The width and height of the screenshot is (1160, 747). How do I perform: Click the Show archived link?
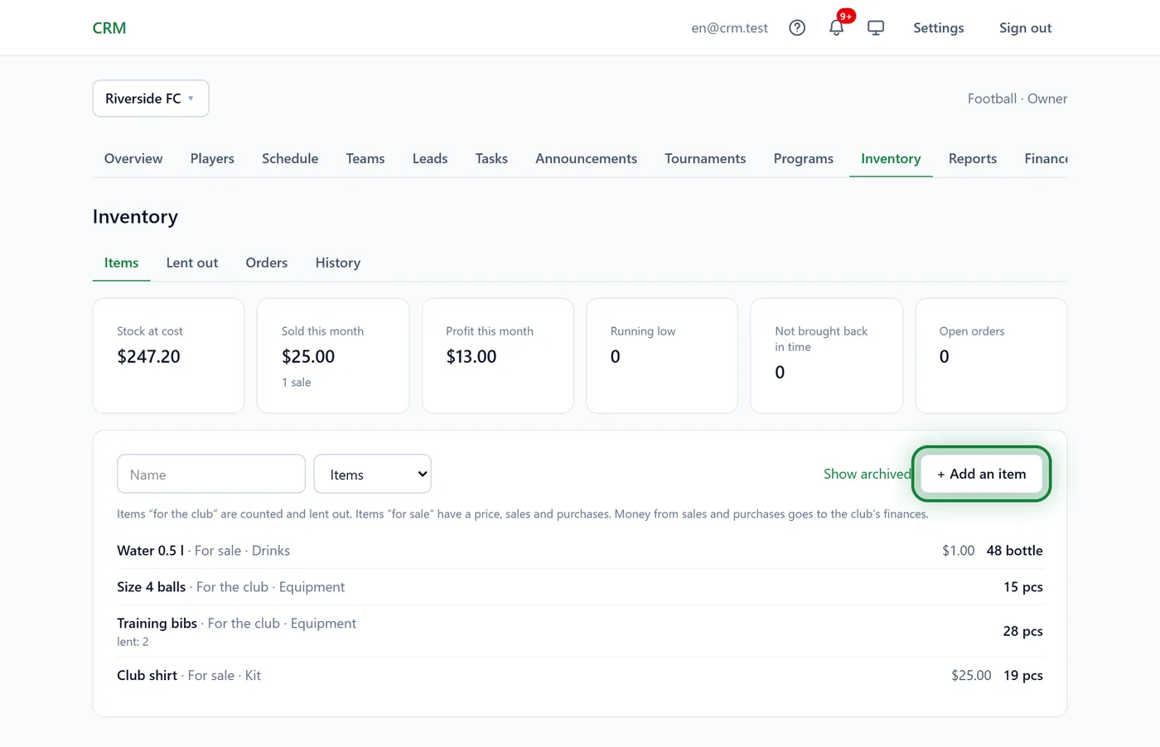coord(868,474)
